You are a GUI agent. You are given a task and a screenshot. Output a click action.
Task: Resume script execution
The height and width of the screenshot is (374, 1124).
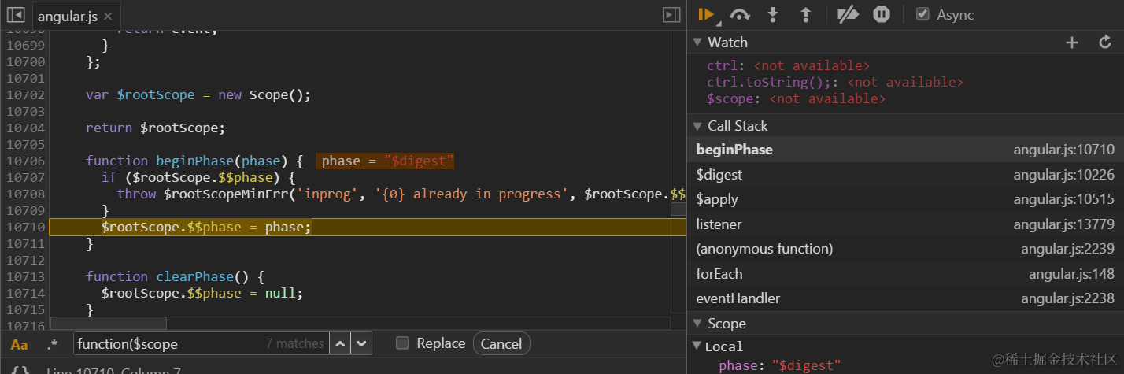coord(705,14)
